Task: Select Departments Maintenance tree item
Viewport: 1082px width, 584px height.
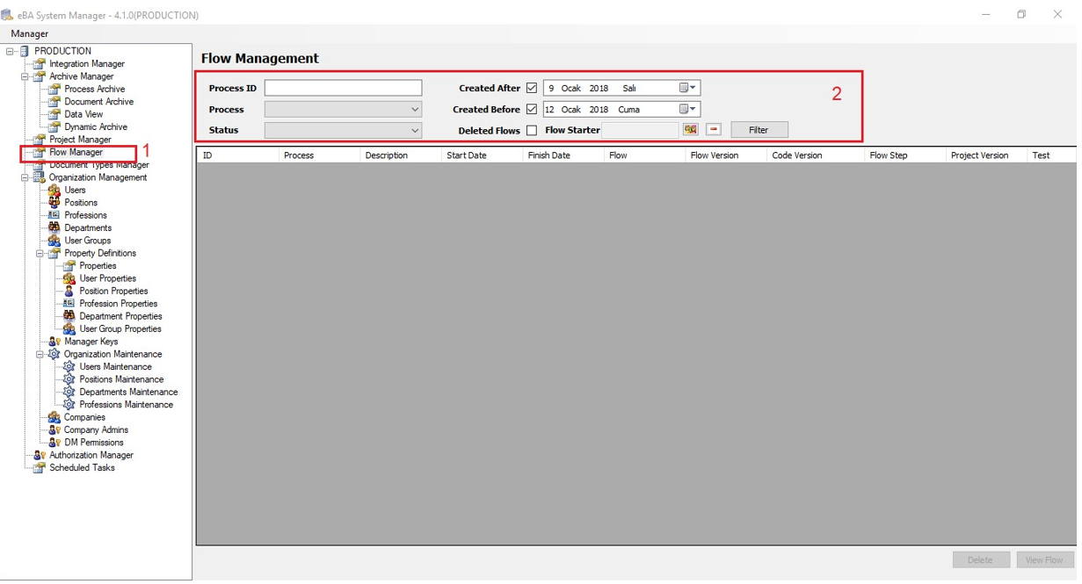Action: click(128, 393)
